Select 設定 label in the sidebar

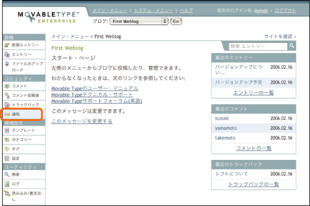15,158
